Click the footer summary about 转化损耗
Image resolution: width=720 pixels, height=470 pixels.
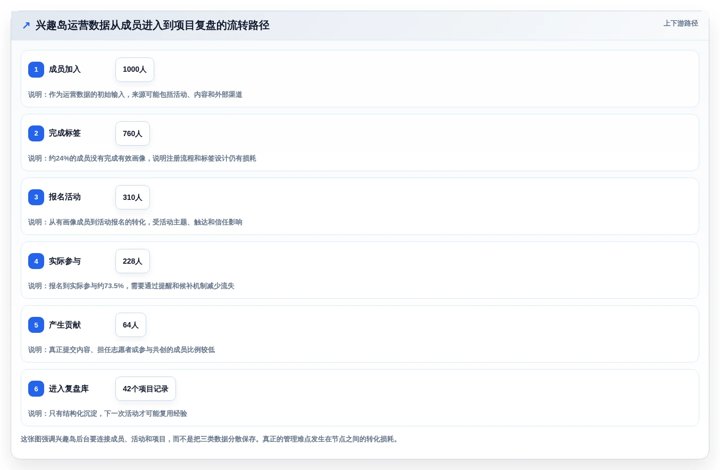pyautogui.click(x=210, y=439)
